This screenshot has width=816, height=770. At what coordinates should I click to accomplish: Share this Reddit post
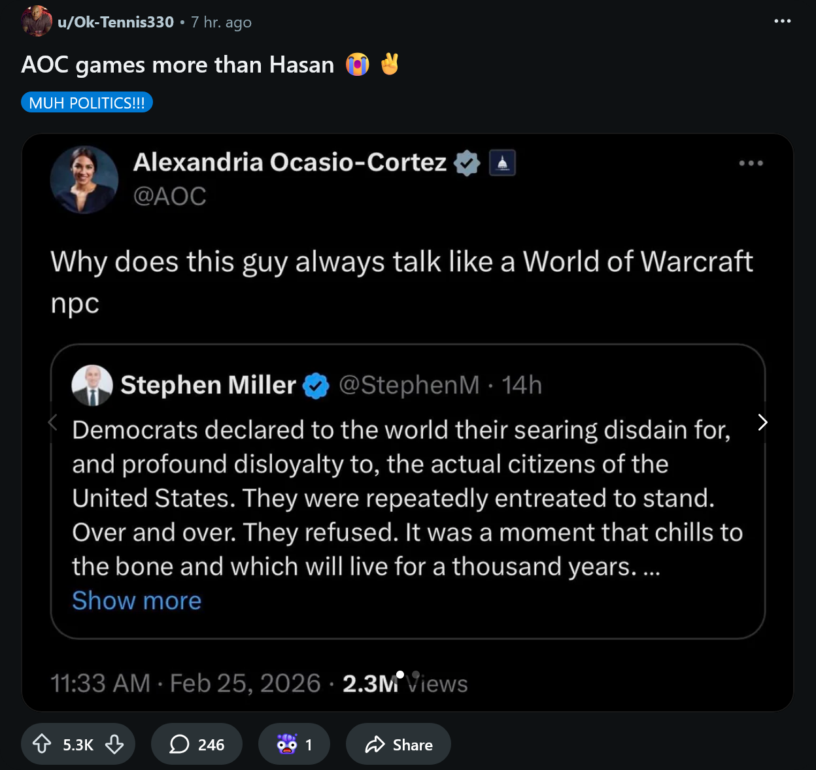(398, 744)
